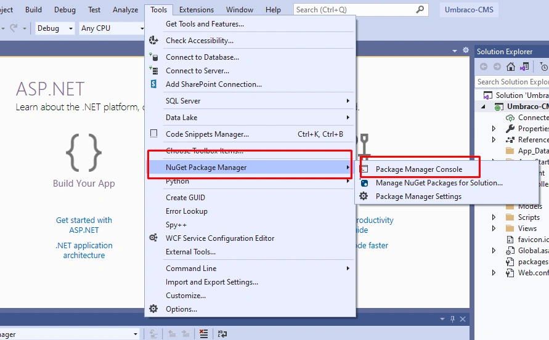The height and width of the screenshot is (340, 549).
Task: Click Get started with ASP.NET link
Action: (x=84, y=225)
